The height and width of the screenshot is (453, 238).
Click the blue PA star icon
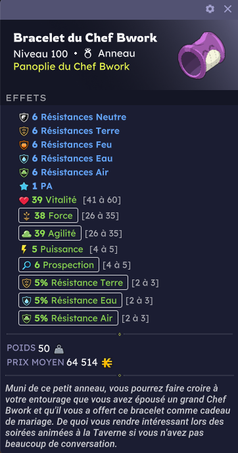click(24, 186)
